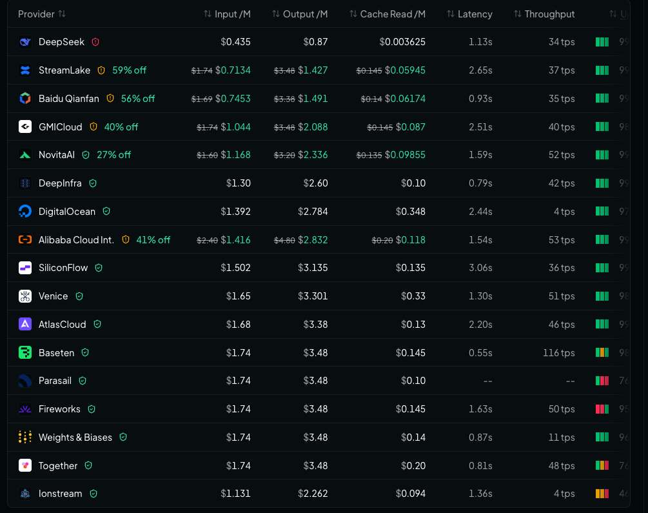Image resolution: width=648 pixels, height=513 pixels.
Task: Click the Alibaba Cloud Int. logo
Action: pyautogui.click(x=25, y=239)
